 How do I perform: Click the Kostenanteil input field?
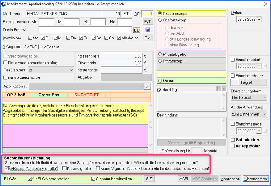click(122, 70)
